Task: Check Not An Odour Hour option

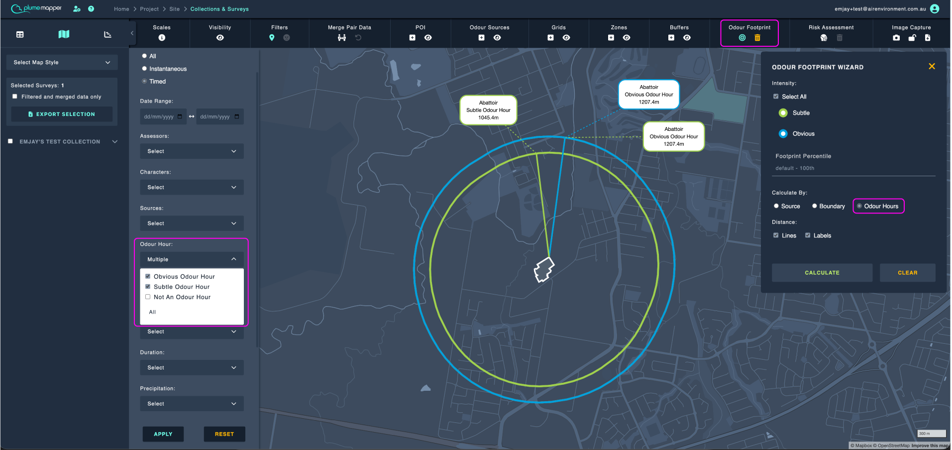Action: 148,297
